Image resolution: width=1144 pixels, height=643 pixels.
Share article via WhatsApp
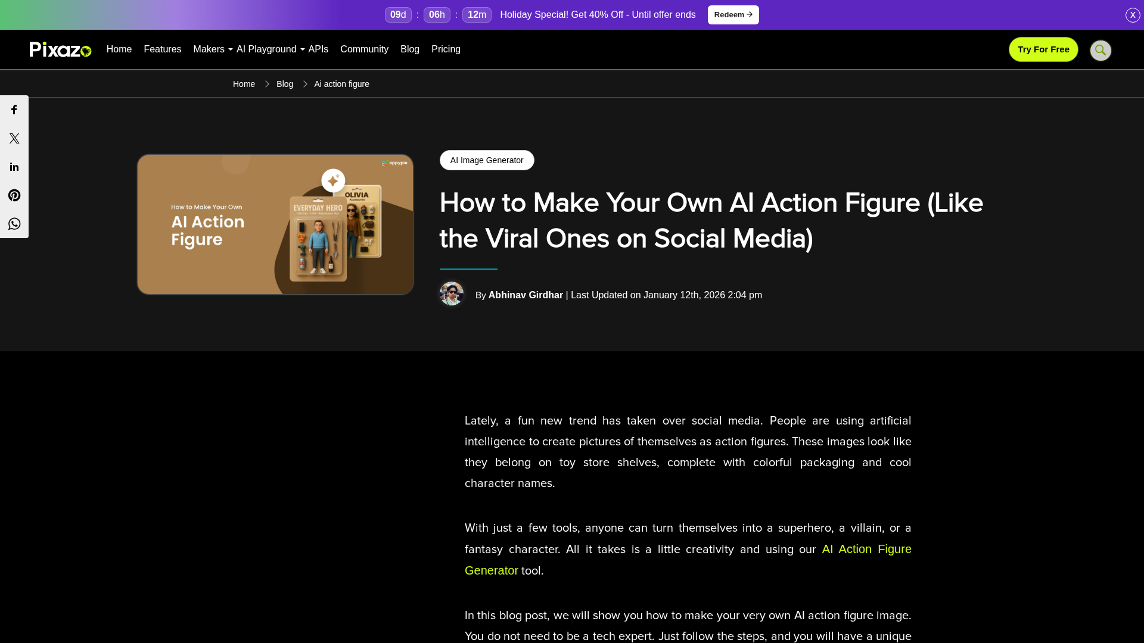[14, 224]
